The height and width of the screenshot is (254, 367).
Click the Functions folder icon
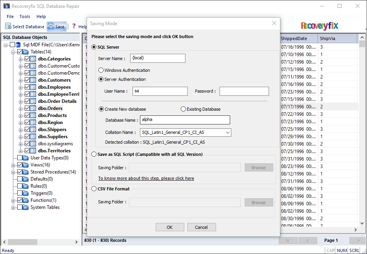(x=26, y=200)
